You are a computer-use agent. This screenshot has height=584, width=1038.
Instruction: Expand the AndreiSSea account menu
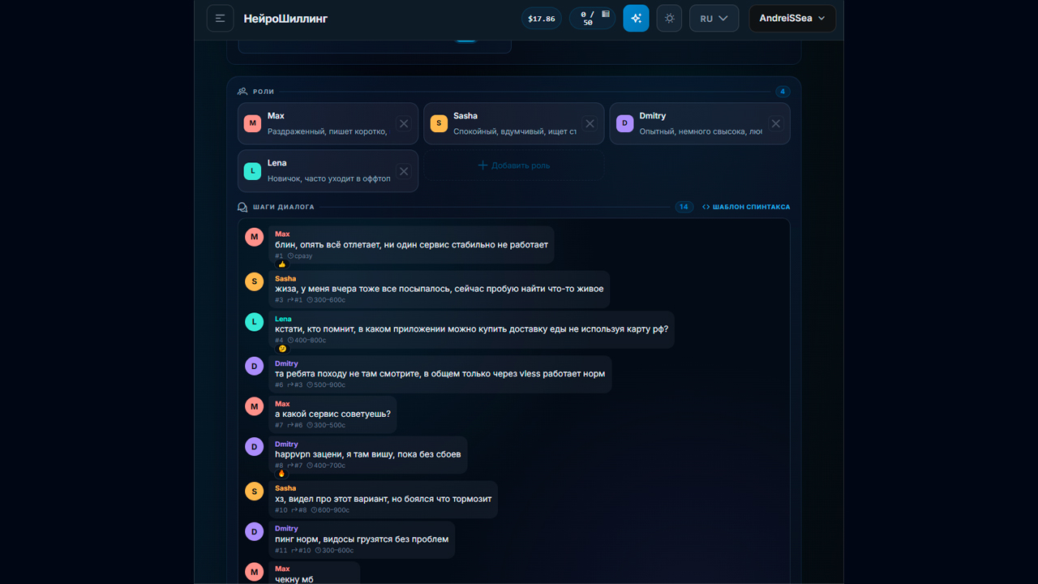pos(792,18)
